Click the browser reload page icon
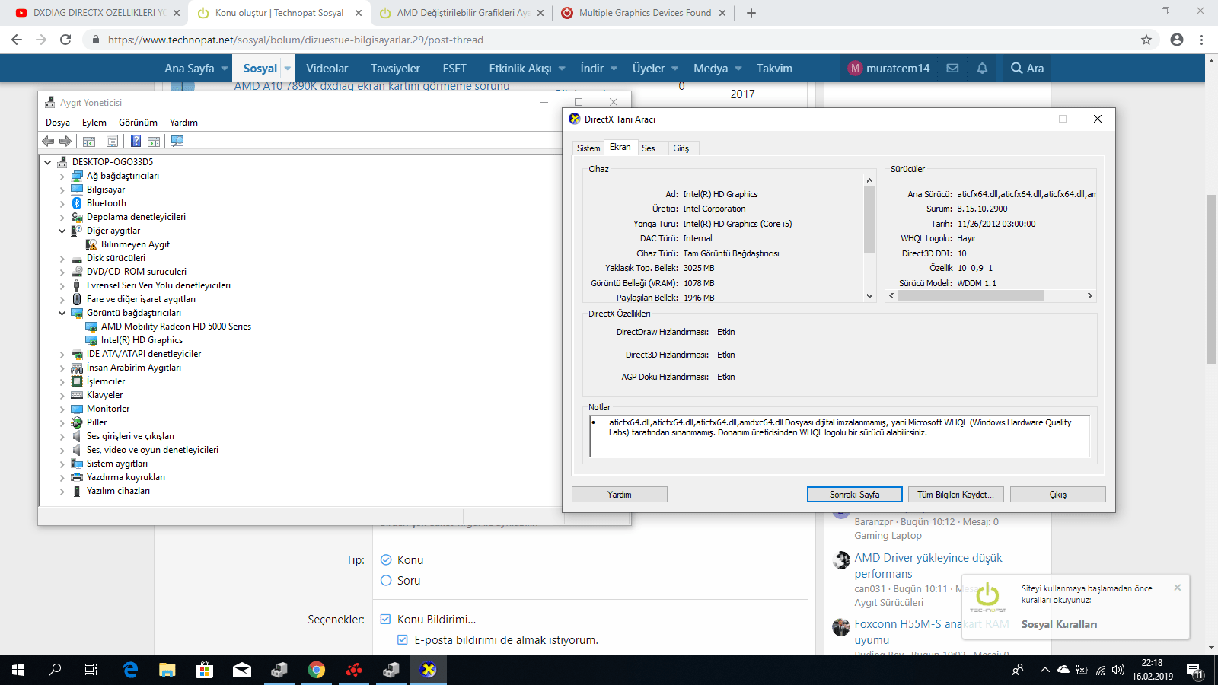The height and width of the screenshot is (685, 1218). click(x=65, y=40)
